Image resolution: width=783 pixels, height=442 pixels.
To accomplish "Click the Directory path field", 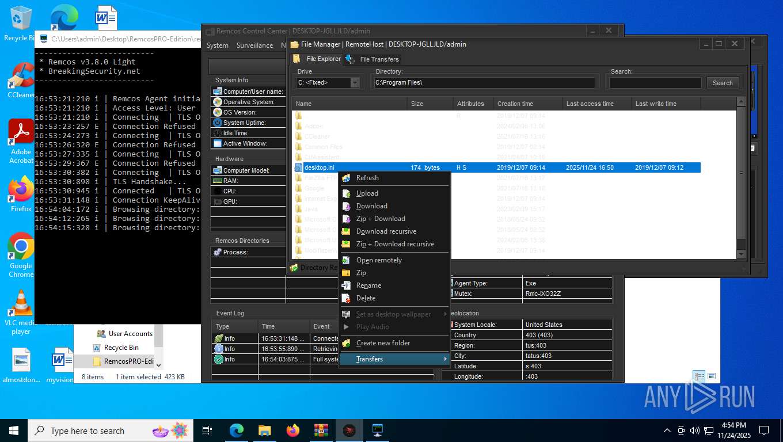I will point(484,83).
